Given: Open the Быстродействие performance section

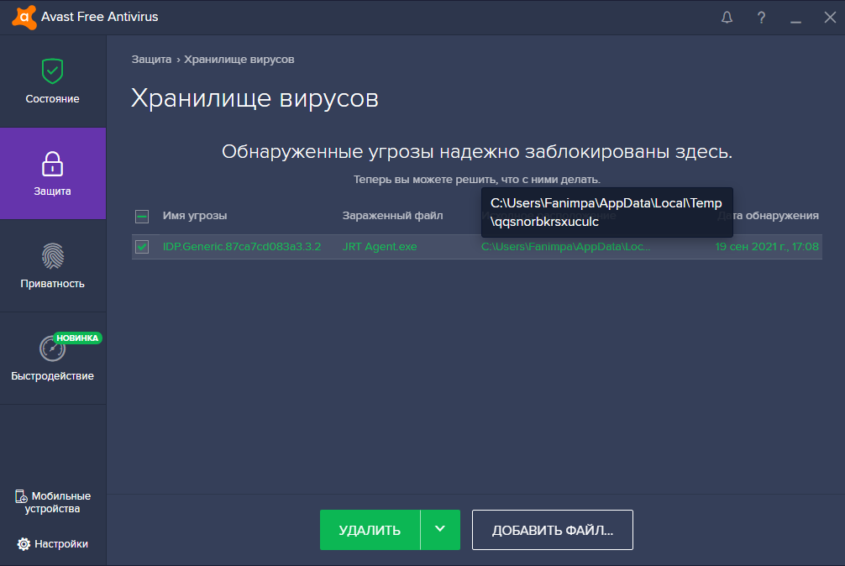Looking at the screenshot, I should point(53,358).
